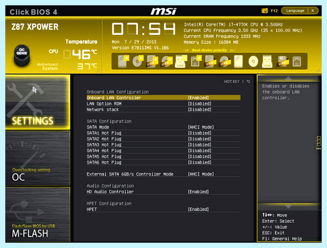Toggle SATA2 Hot Plug Disabled value
This screenshot has width=327, height=248.
(x=199, y=139)
